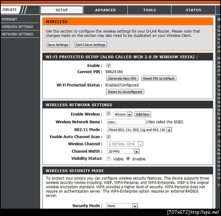Screen dimensions: 221x216
Task: Select the Invisible radio button
Action: click(x=128, y=159)
